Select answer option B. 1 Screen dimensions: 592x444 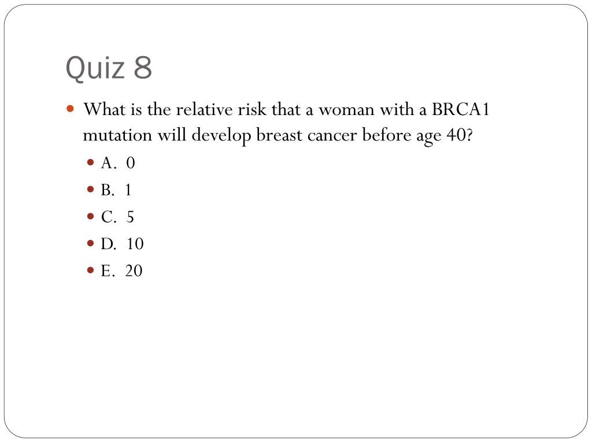(x=116, y=190)
